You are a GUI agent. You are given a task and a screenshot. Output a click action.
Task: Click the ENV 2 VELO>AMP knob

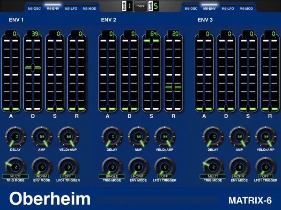(165, 137)
